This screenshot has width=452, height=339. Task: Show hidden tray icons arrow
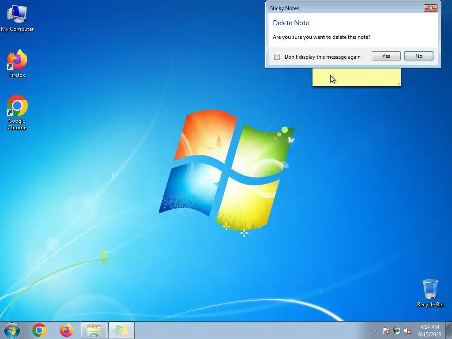[x=375, y=331]
